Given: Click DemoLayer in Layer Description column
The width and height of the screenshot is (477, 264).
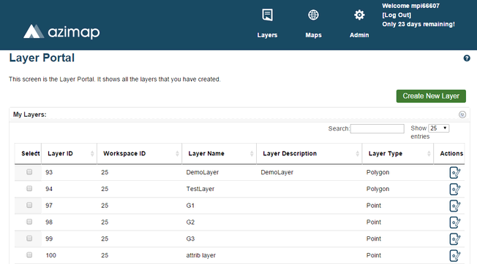Looking at the screenshot, I should tap(277, 172).
